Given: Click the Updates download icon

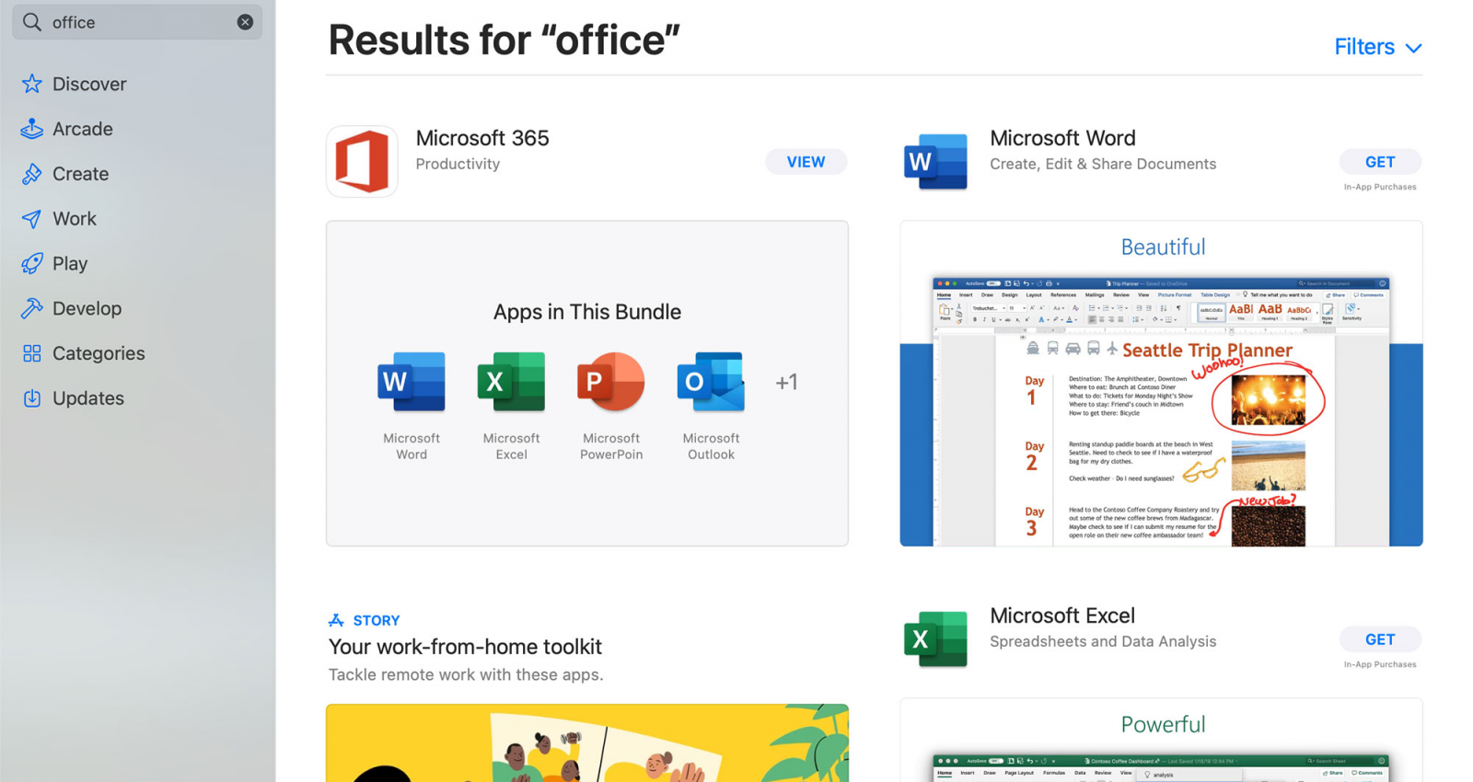Looking at the screenshot, I should (x=32, y=398).
